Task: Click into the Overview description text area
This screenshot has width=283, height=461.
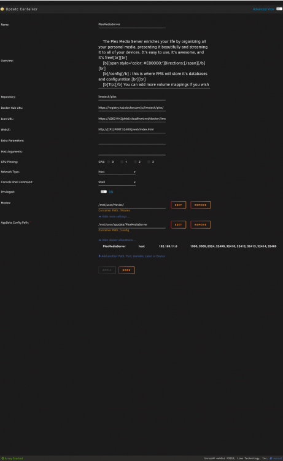Action: (154, 63)
